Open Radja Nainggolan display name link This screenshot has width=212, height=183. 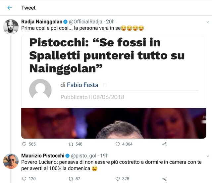coord(41,22)
